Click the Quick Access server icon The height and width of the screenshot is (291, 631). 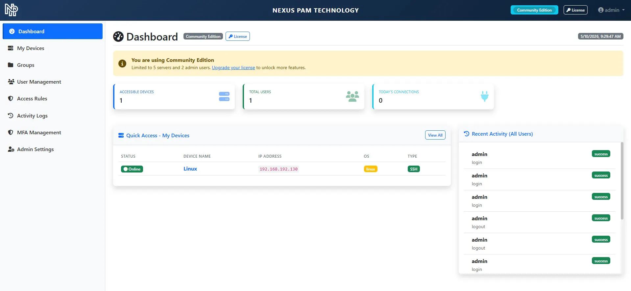coord(121,135)
